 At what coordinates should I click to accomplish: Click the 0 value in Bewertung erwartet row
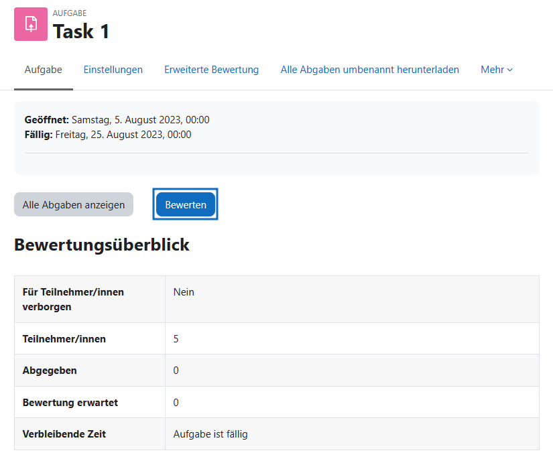176,402
